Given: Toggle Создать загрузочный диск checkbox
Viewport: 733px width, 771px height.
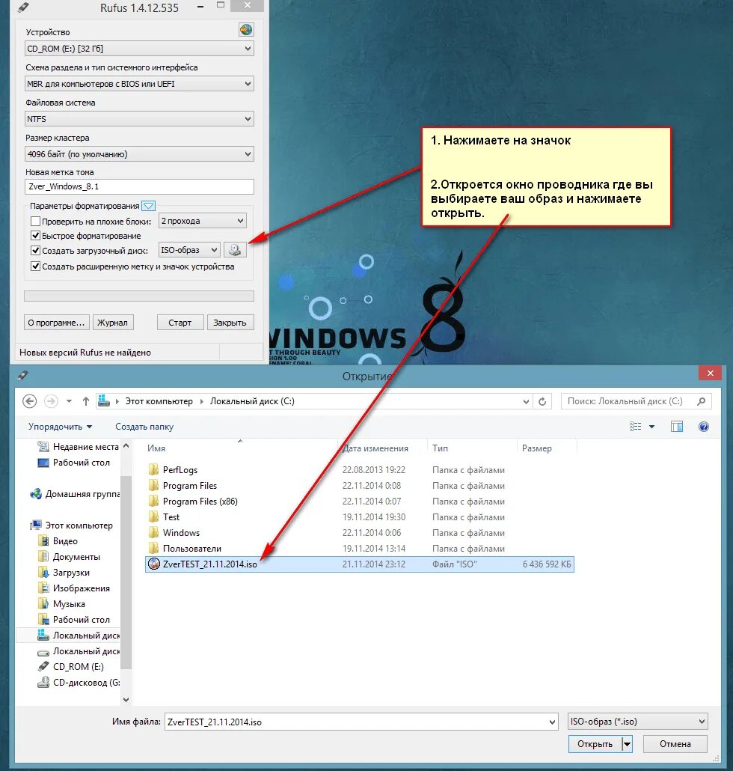Looking at the screenshot, I should [x=35, y=250].
